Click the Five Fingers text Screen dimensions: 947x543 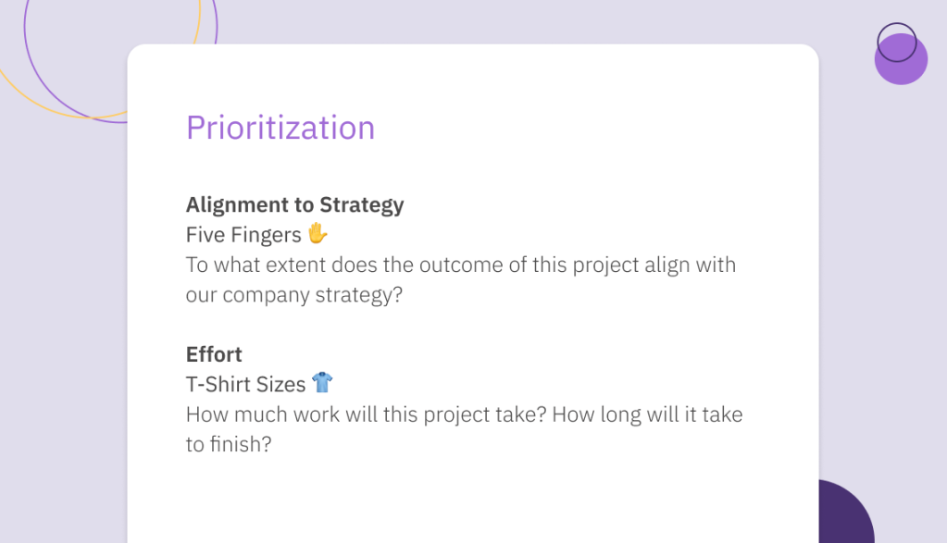(243, 235)
